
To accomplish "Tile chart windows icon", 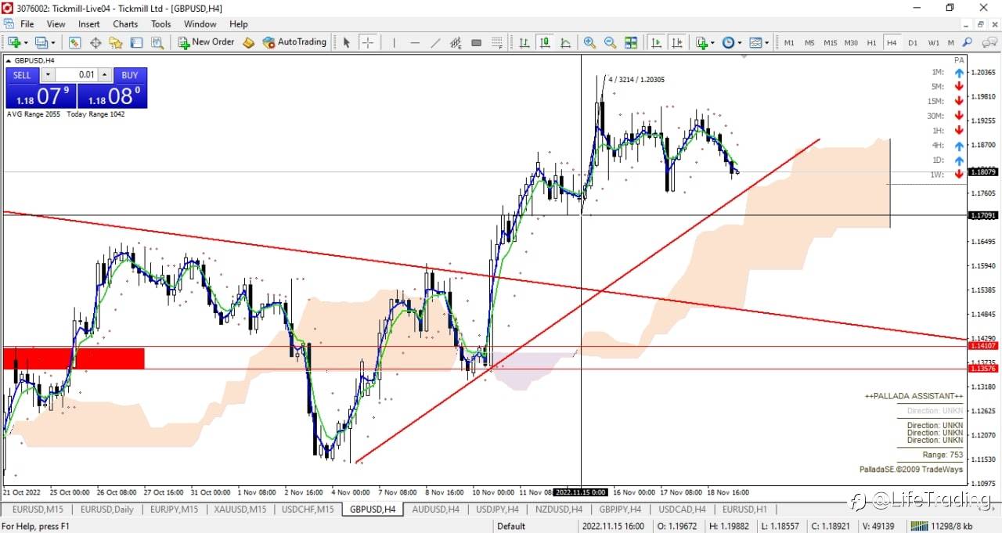I will tap(631, 42).
